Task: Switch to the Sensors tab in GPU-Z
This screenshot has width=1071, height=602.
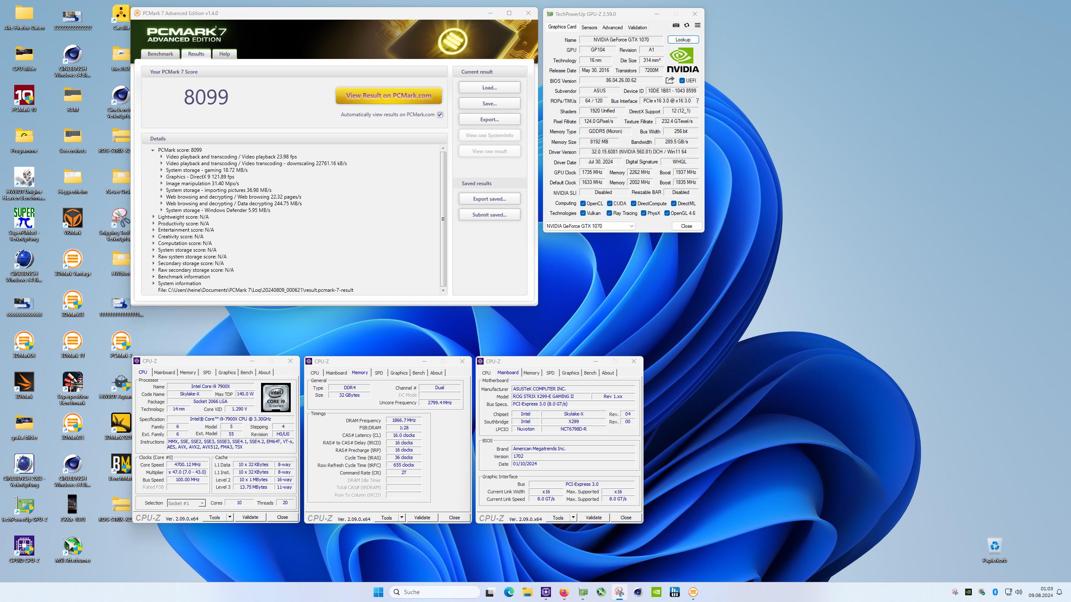Action: tap(589, 28)
